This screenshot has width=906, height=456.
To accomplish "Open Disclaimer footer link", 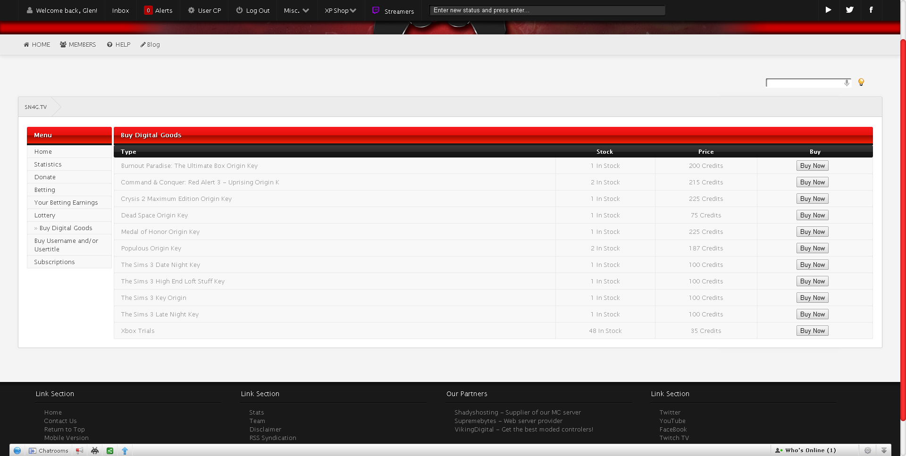I will [x=265, y=430].
